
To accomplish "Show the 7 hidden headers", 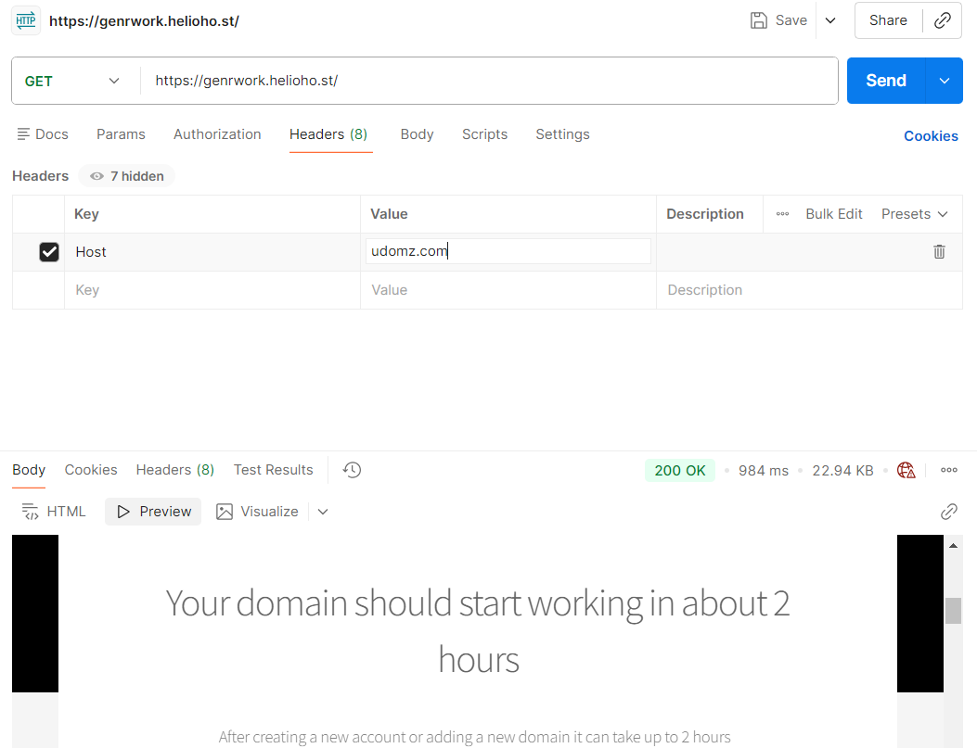I will (x=127, y=176).
